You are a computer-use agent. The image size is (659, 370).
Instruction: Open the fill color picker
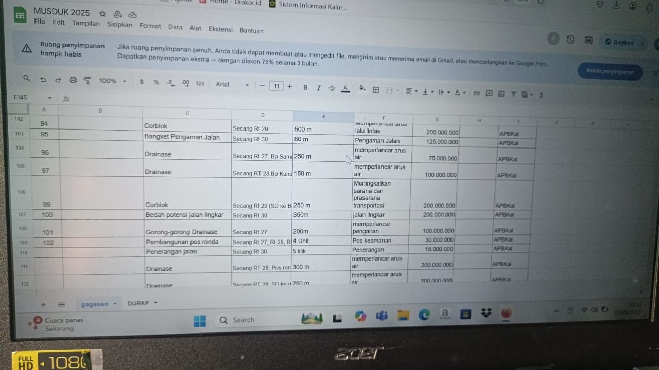[362, 88]
